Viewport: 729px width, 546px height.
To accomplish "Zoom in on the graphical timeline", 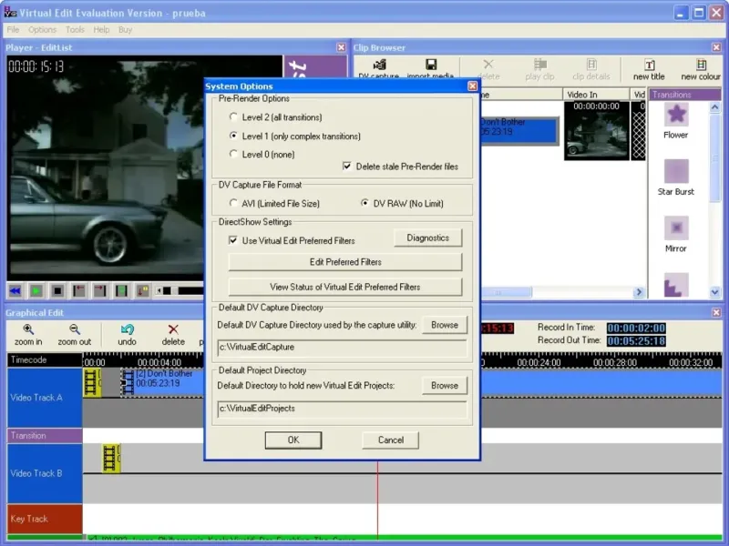I will click(28, 329).
